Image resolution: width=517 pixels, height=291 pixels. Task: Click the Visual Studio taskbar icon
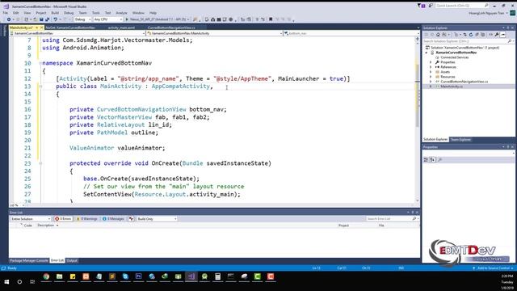tap(191, 276)
